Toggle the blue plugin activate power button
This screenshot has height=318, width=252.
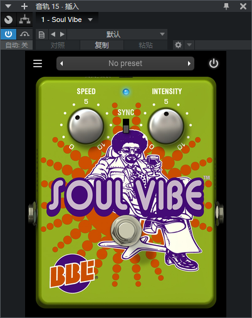click(8, 34)
